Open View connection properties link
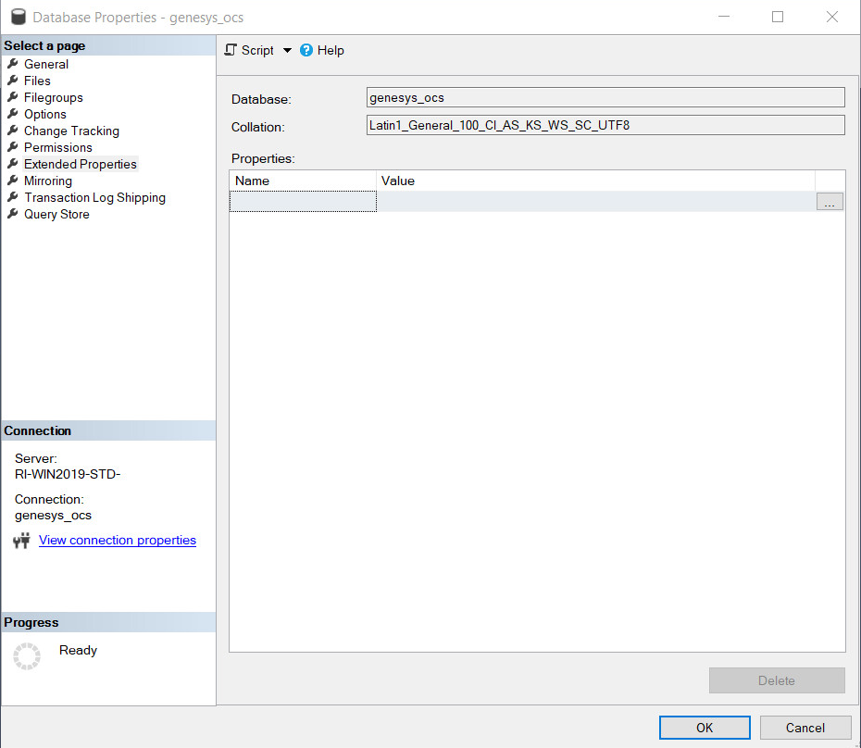The height and width of the screenshot is (748, 861). [x=117, y=540]
